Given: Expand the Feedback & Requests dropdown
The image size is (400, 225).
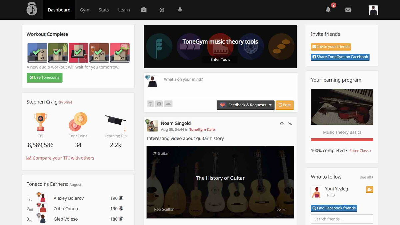Looking at the screenshot, I should click(246, 105).
